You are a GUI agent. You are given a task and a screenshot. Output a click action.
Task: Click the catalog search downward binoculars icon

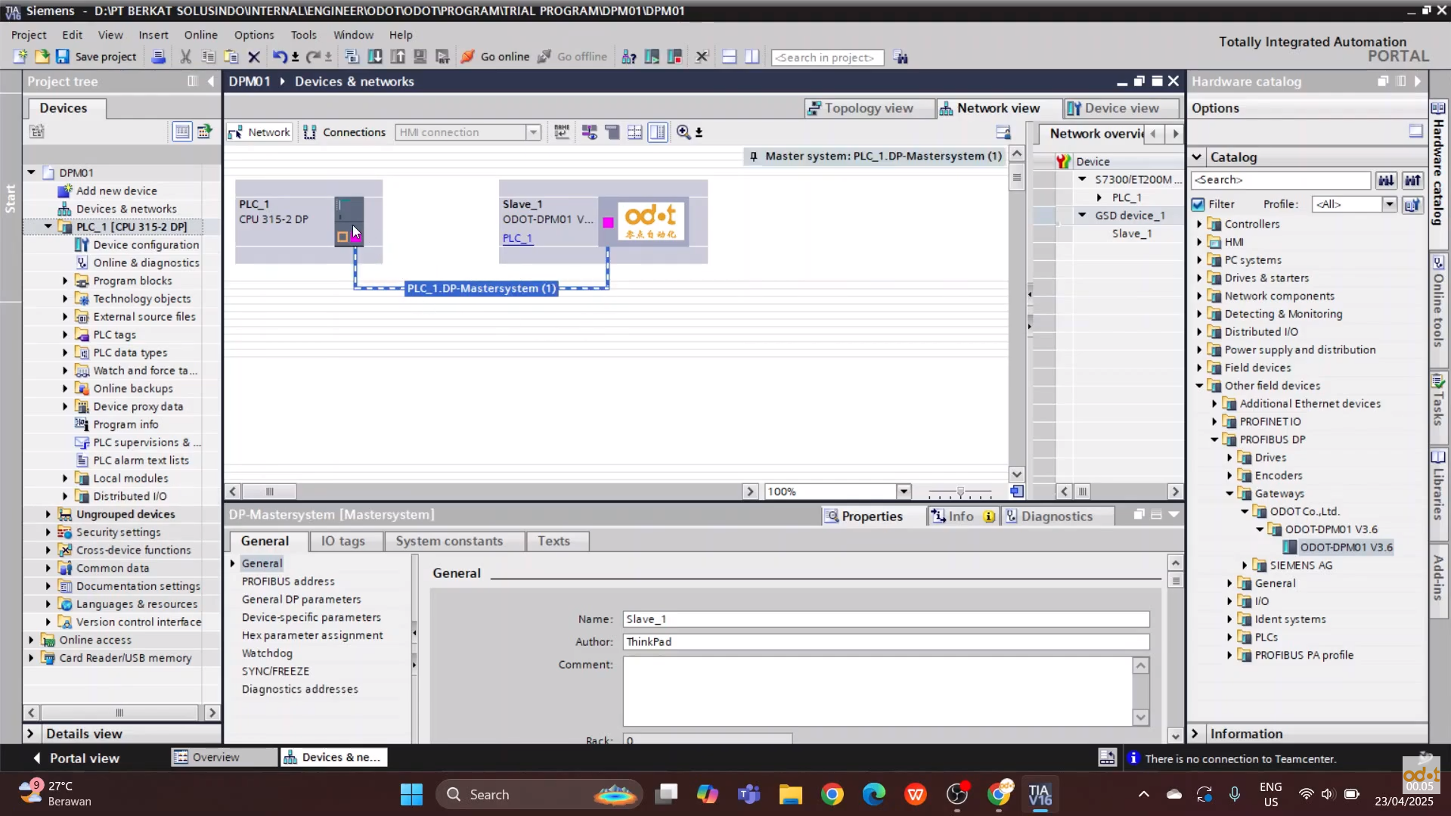[1386, 180]
